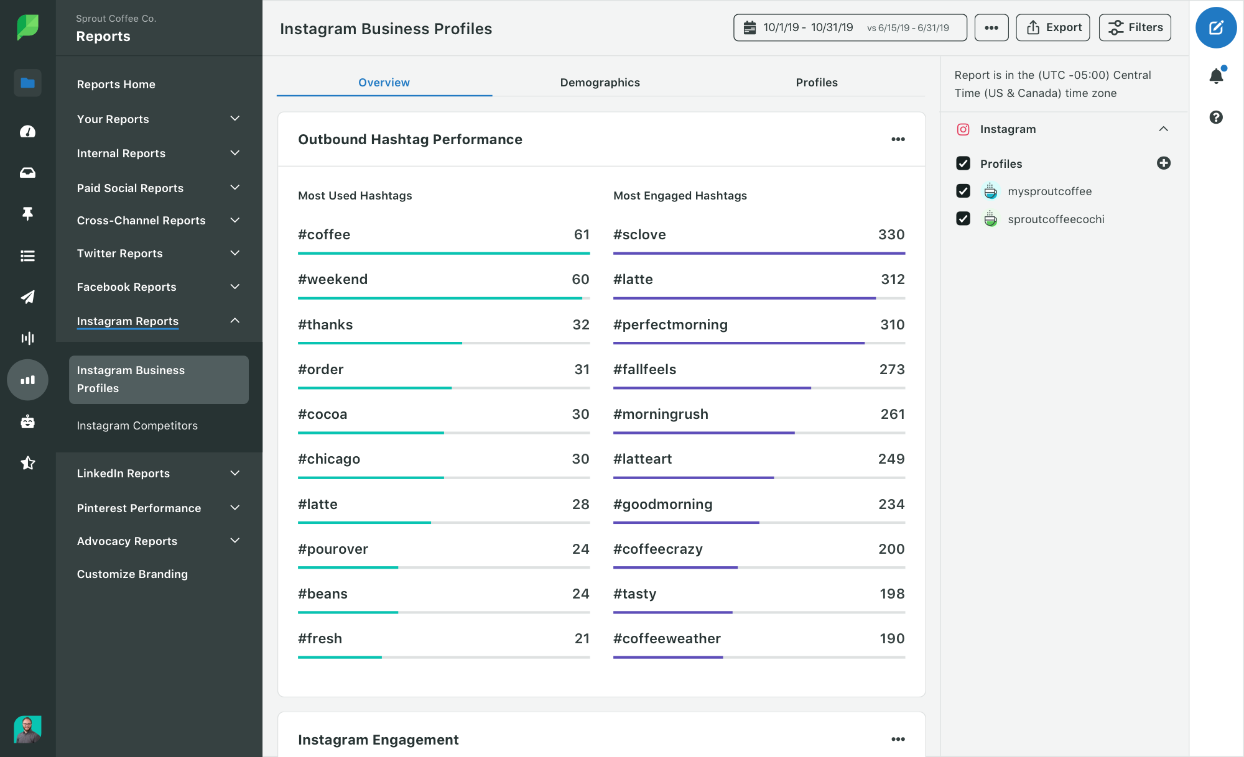
Task: Click the help question mark icon
Action: (x=1217, y=116)
